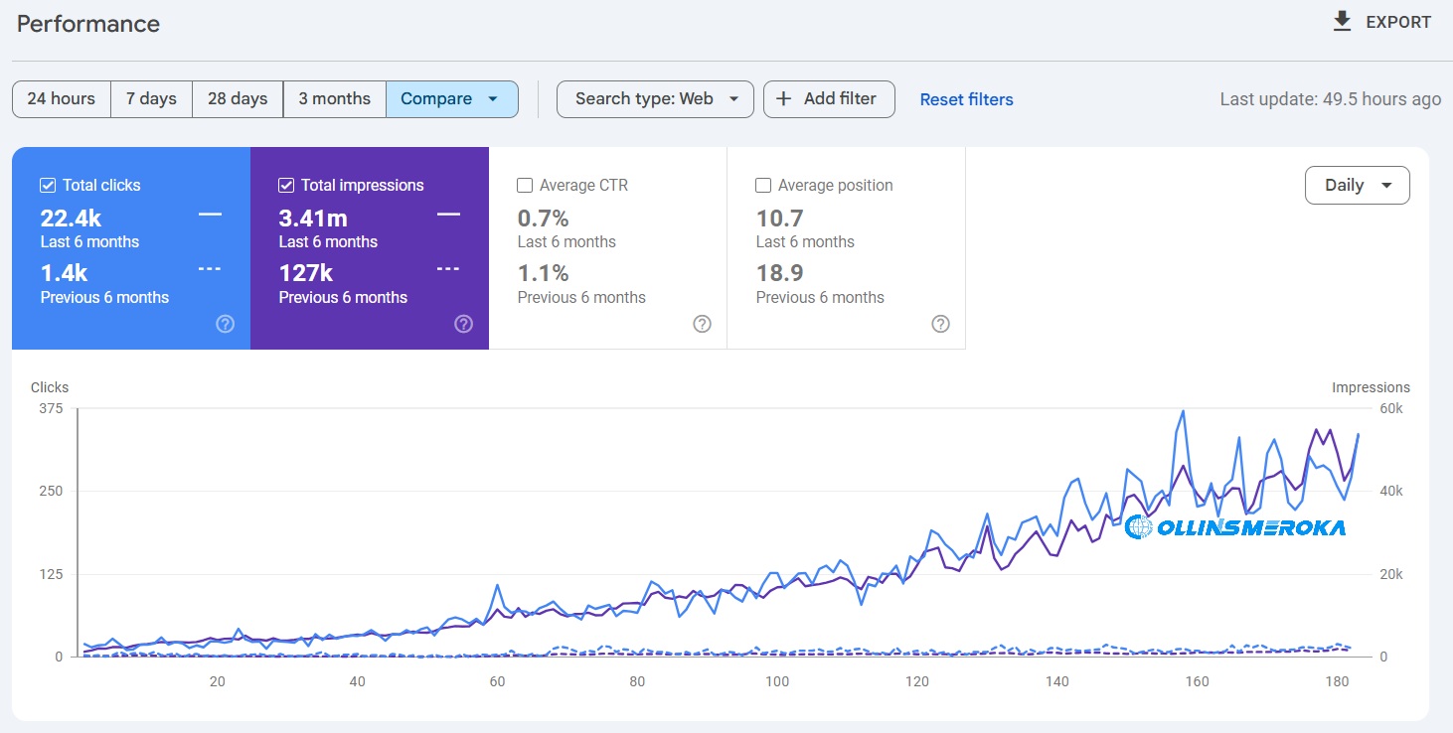Open help for Total clicks card
Screen dimensions: 1453x733
tap(225, 323)
